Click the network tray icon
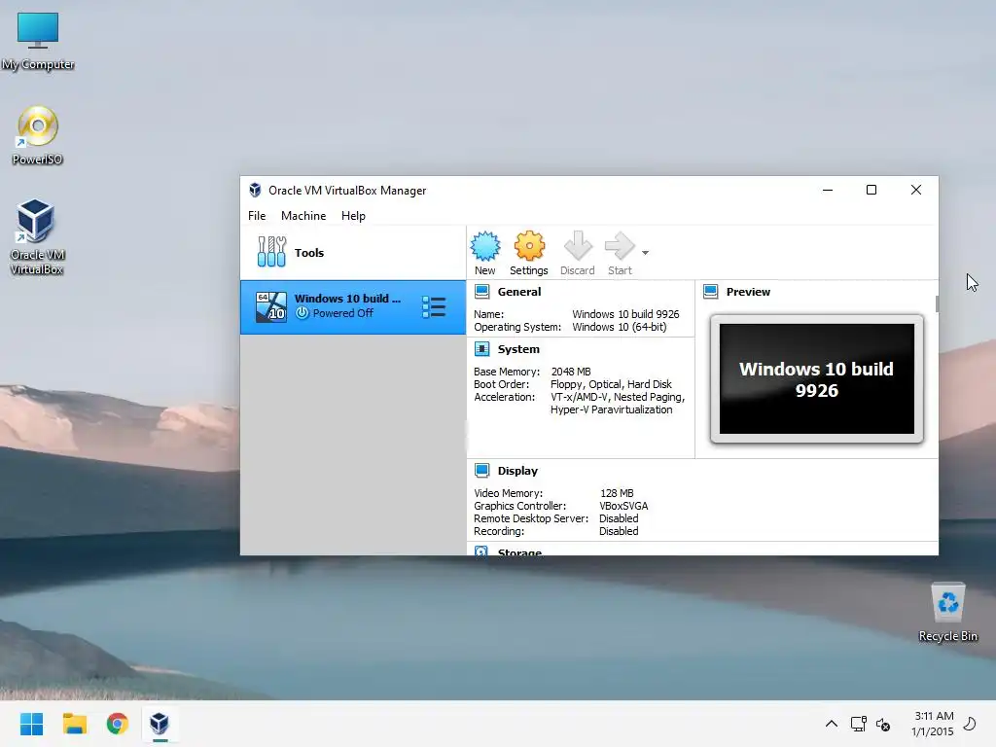The height and width of the screenshot is (747, 996). click(858, 724)
